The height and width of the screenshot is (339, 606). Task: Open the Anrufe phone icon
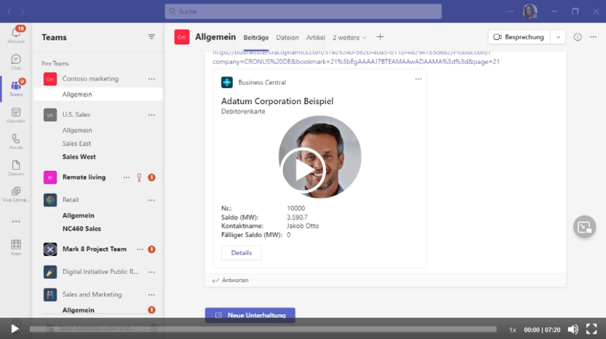pos(16,141)
